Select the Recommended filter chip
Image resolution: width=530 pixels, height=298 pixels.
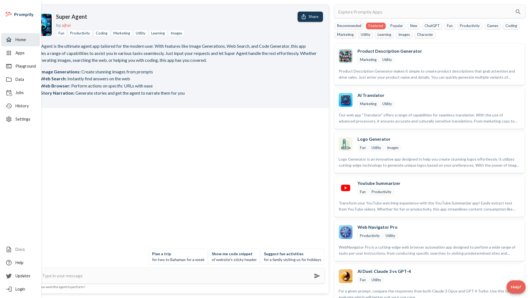click(x=349, y=26)
